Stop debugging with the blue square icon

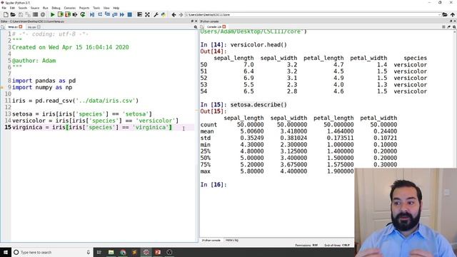tap(130, 14)
